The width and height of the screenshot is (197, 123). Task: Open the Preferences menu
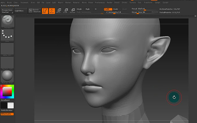coord(100,2)
